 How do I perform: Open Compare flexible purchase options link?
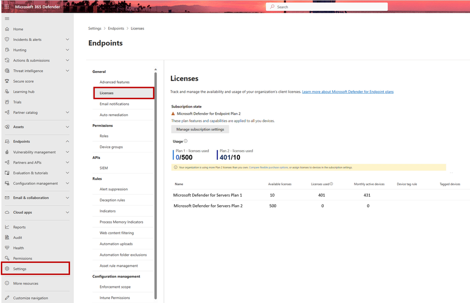(268, 167)
